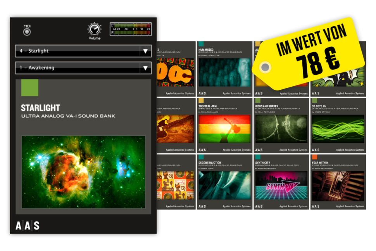Viewport: 376px width, 251px height.
Task: Click the TROPICAL JAM title
Action: [208, 106]
